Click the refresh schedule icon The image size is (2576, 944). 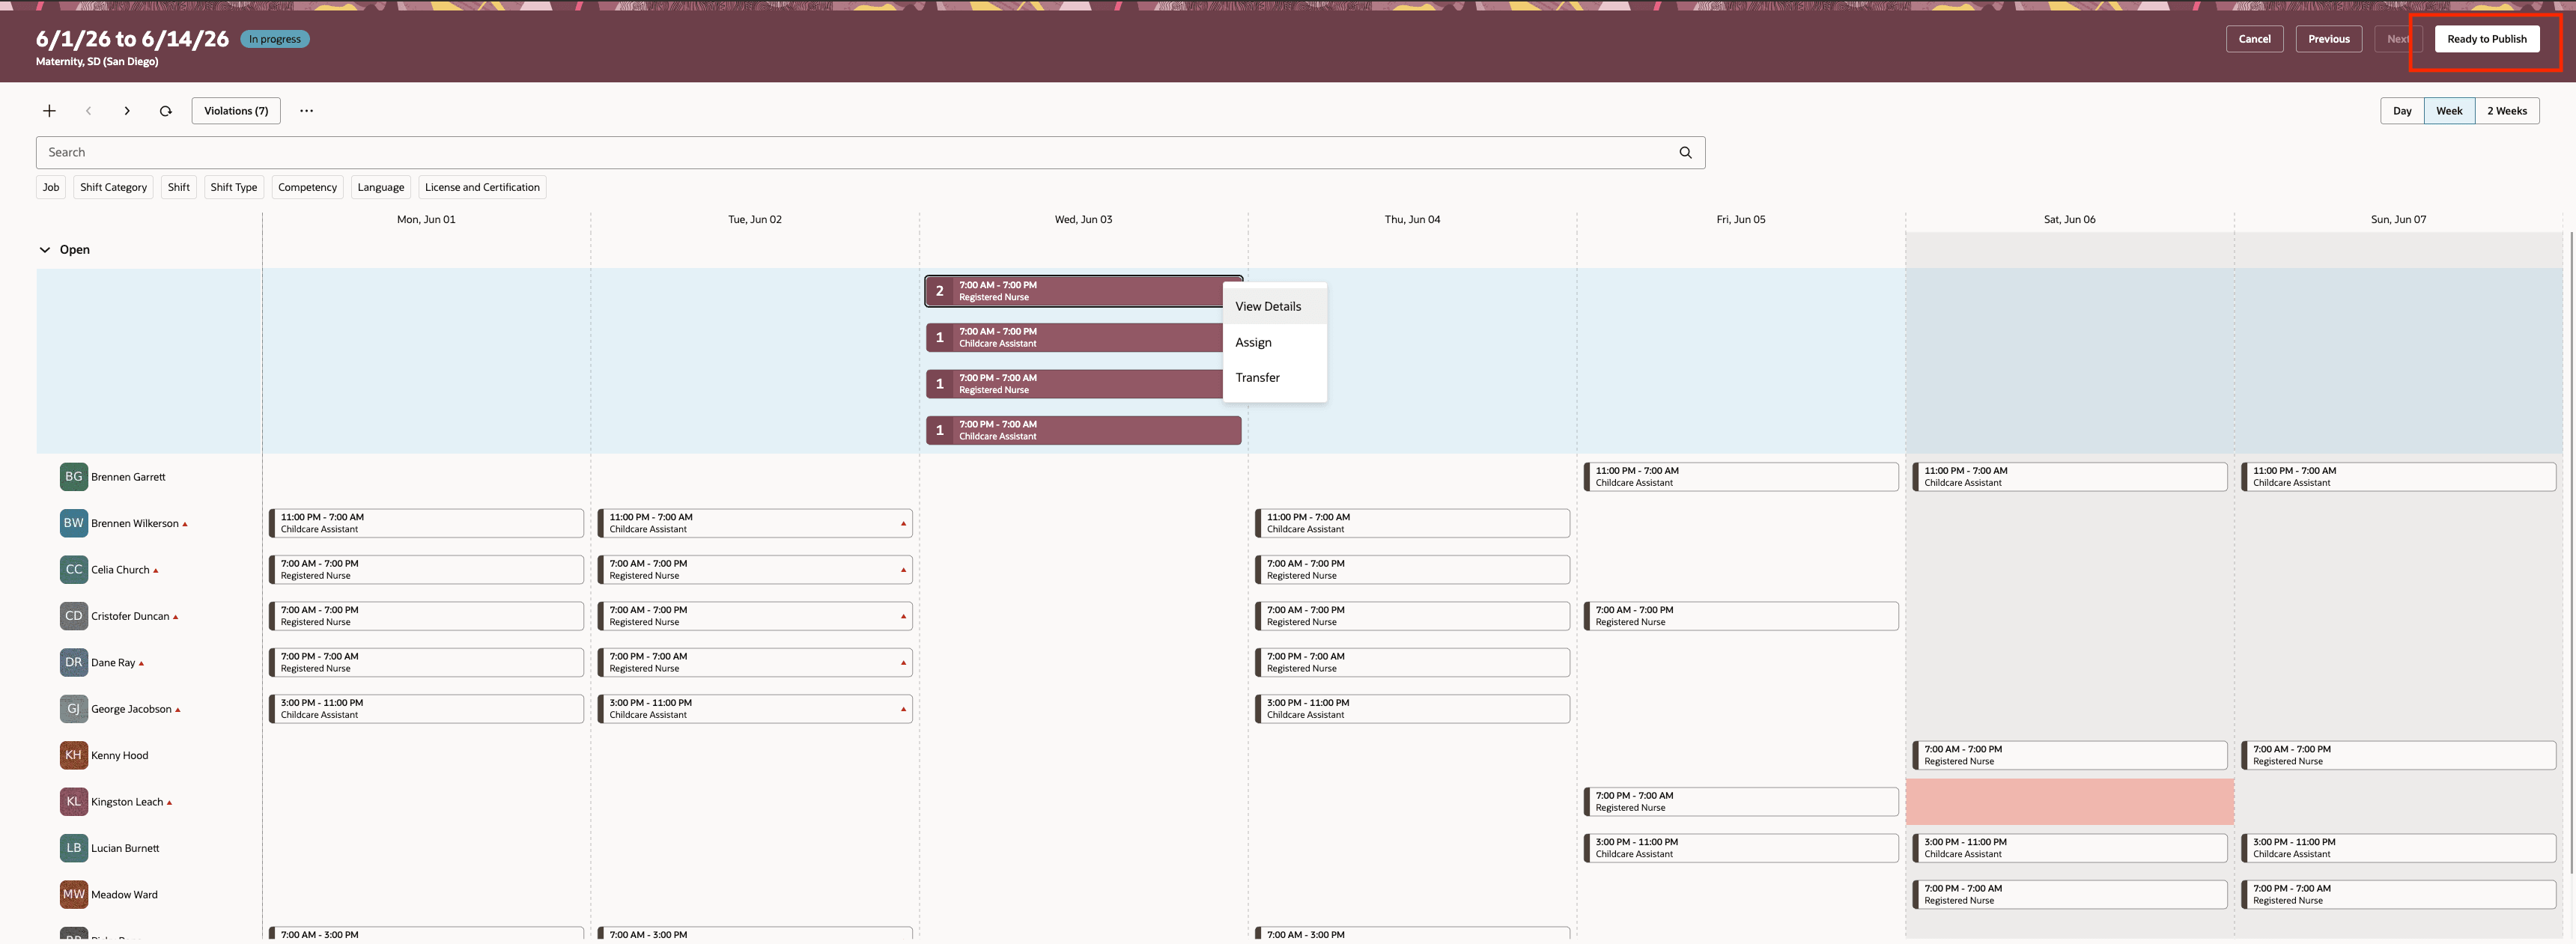tap(166, 111)
